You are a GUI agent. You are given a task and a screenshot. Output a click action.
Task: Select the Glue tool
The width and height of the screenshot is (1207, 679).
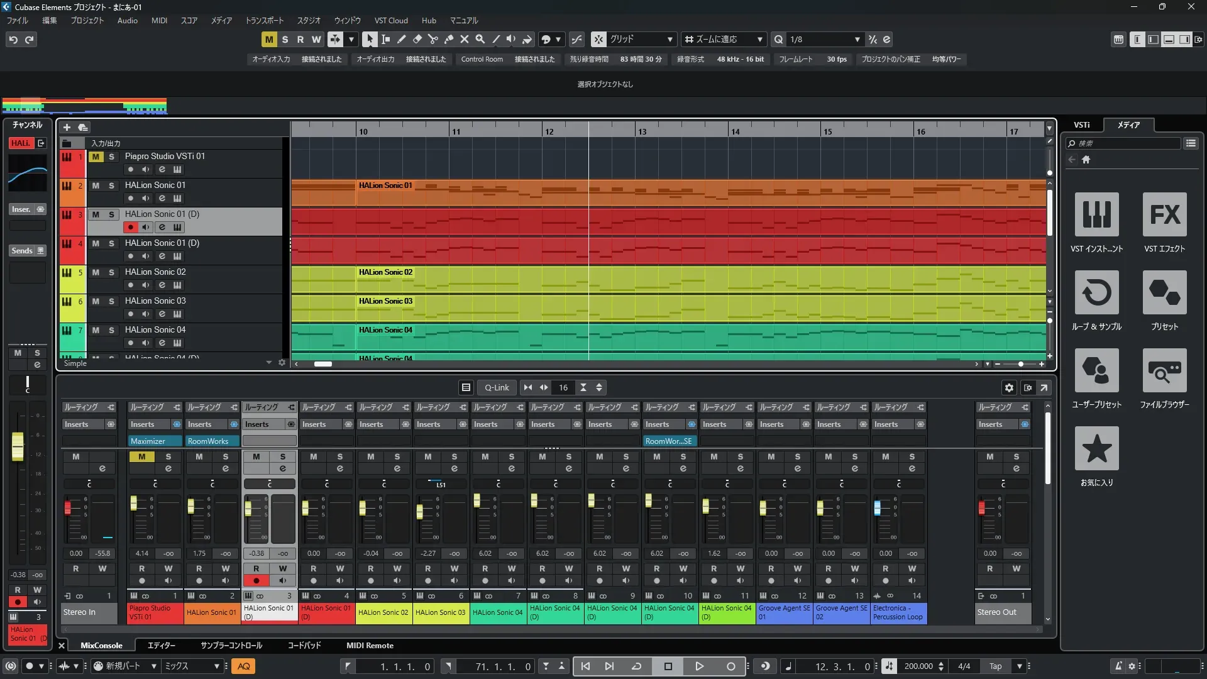point(448,39)
